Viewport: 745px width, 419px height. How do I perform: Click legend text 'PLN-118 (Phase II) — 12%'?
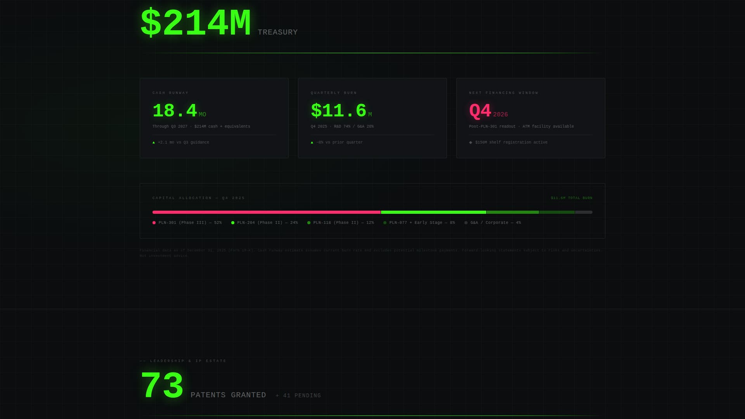[344, 223]
